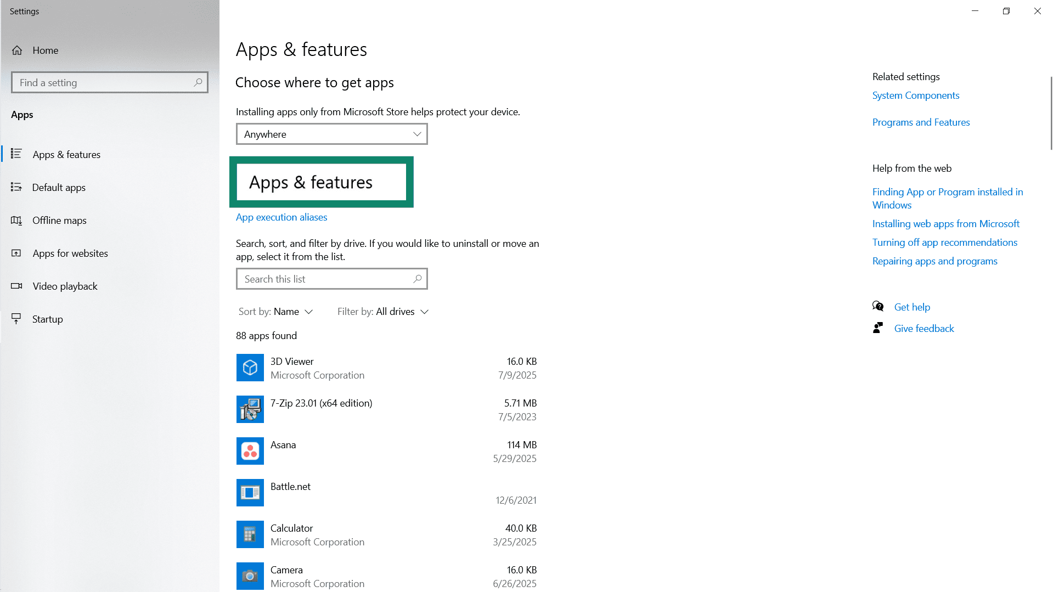
Task: Click the 3D Viewer app icon
Action: (x=250, y=368)
